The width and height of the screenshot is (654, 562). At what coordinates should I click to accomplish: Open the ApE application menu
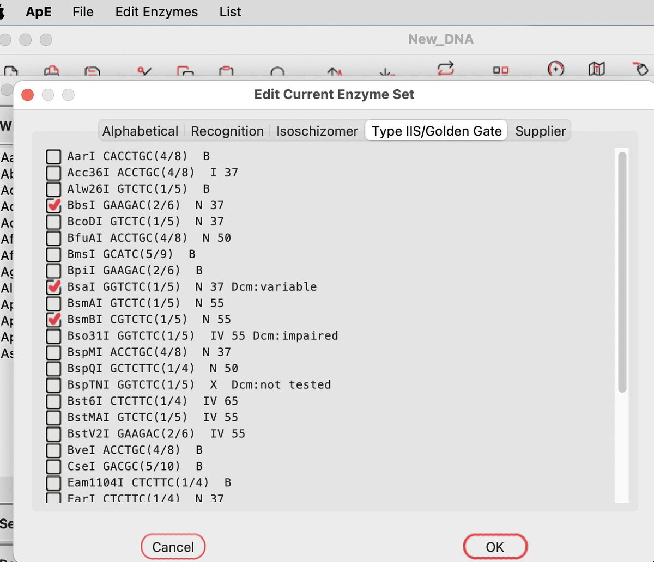pyautogui.click(x=39, y=12)
